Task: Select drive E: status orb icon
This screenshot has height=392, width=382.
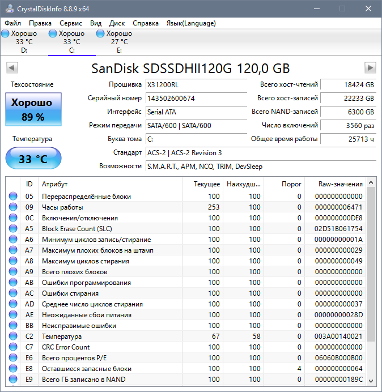Action: pyautogui.click(x=101, y=34)
